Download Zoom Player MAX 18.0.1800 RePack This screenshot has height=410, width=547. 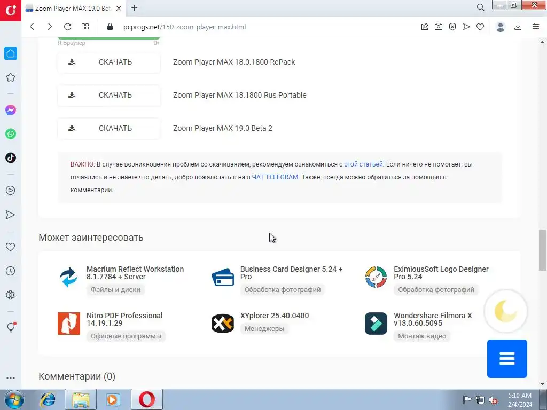pyautogui.click(x=109, y=62)
